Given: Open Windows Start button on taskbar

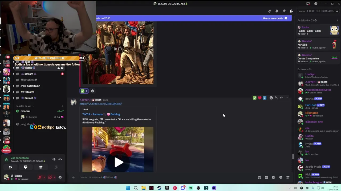Looking at the screenshot, I should click(128, 188).
